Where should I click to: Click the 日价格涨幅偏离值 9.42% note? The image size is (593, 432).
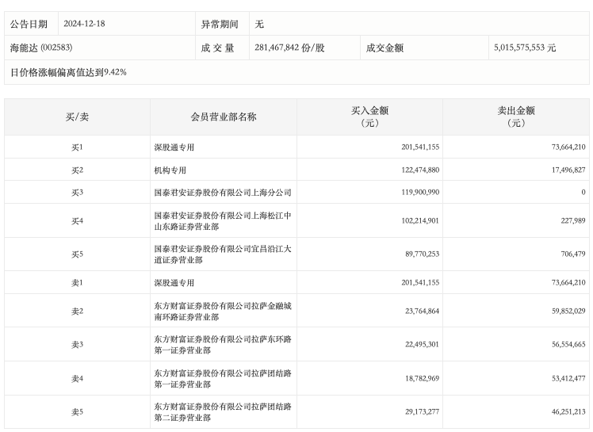[68, 72]
